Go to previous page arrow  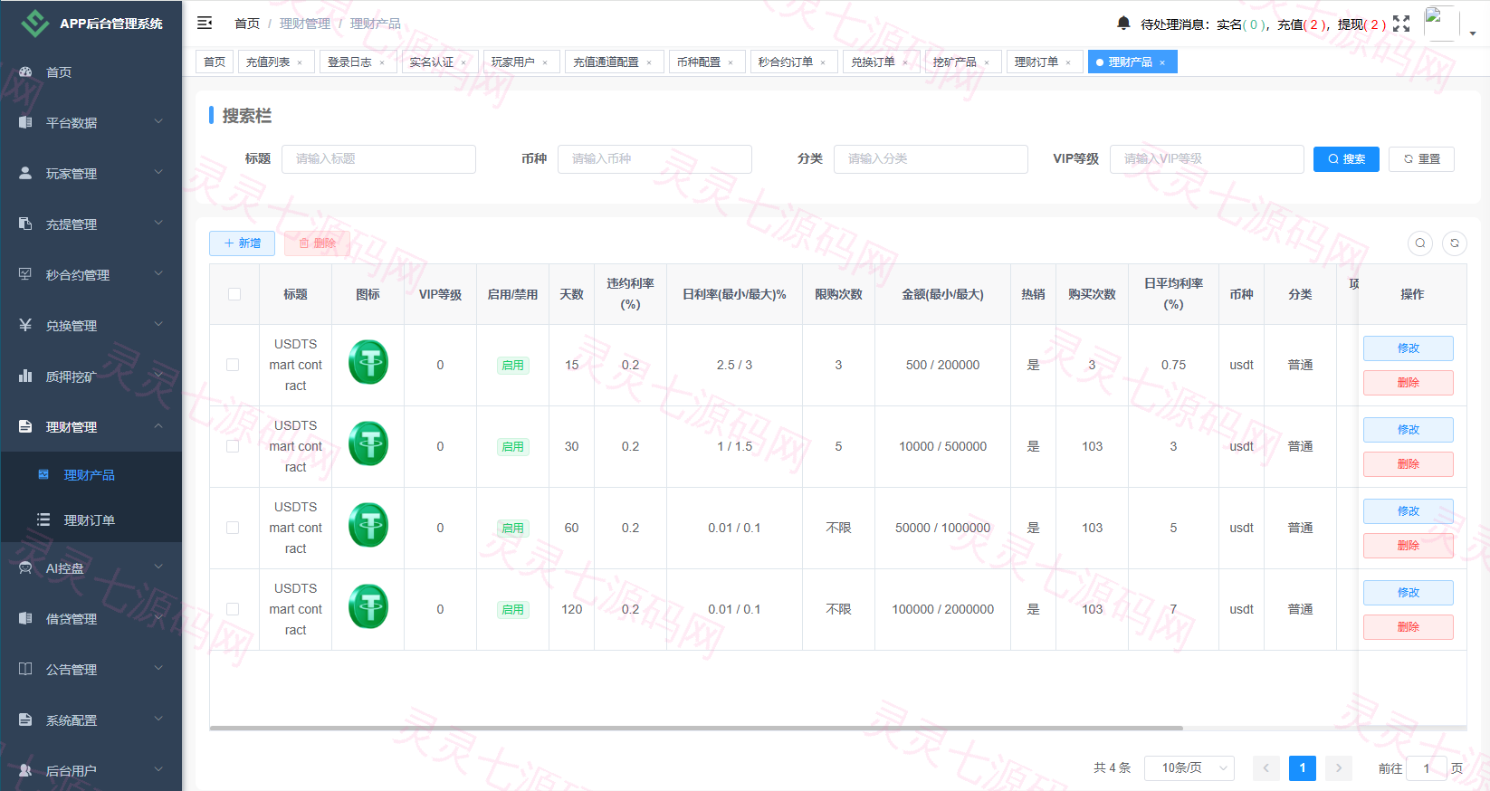tap(1266, 768)
